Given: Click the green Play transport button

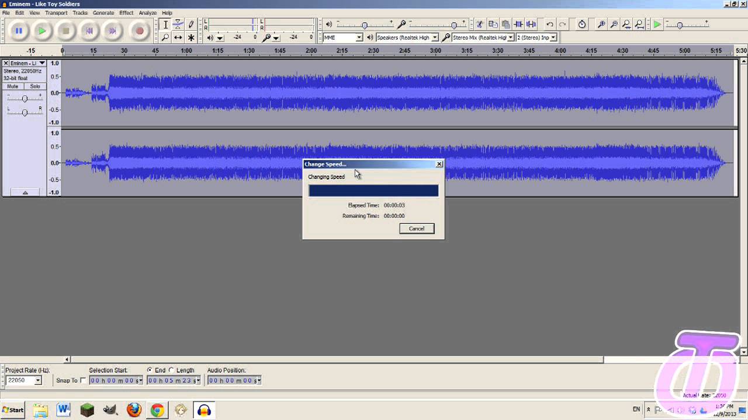Looking at the screenshot, I should coord(42,31).
